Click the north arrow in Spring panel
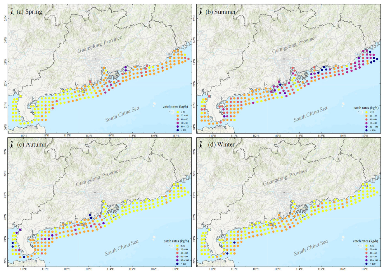The image size is (384, 274). [x=12, y=12]
